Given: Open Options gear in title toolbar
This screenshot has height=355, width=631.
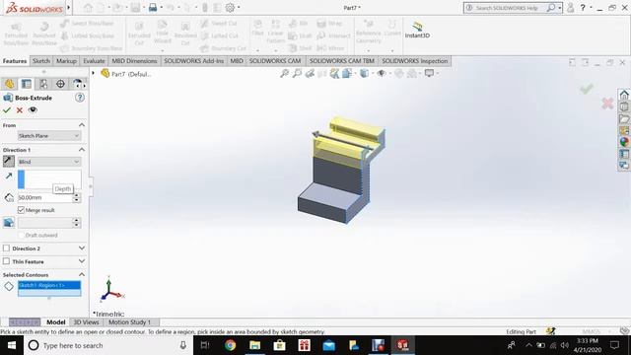Looking at the screenshot, I should (x=230, y=8).
